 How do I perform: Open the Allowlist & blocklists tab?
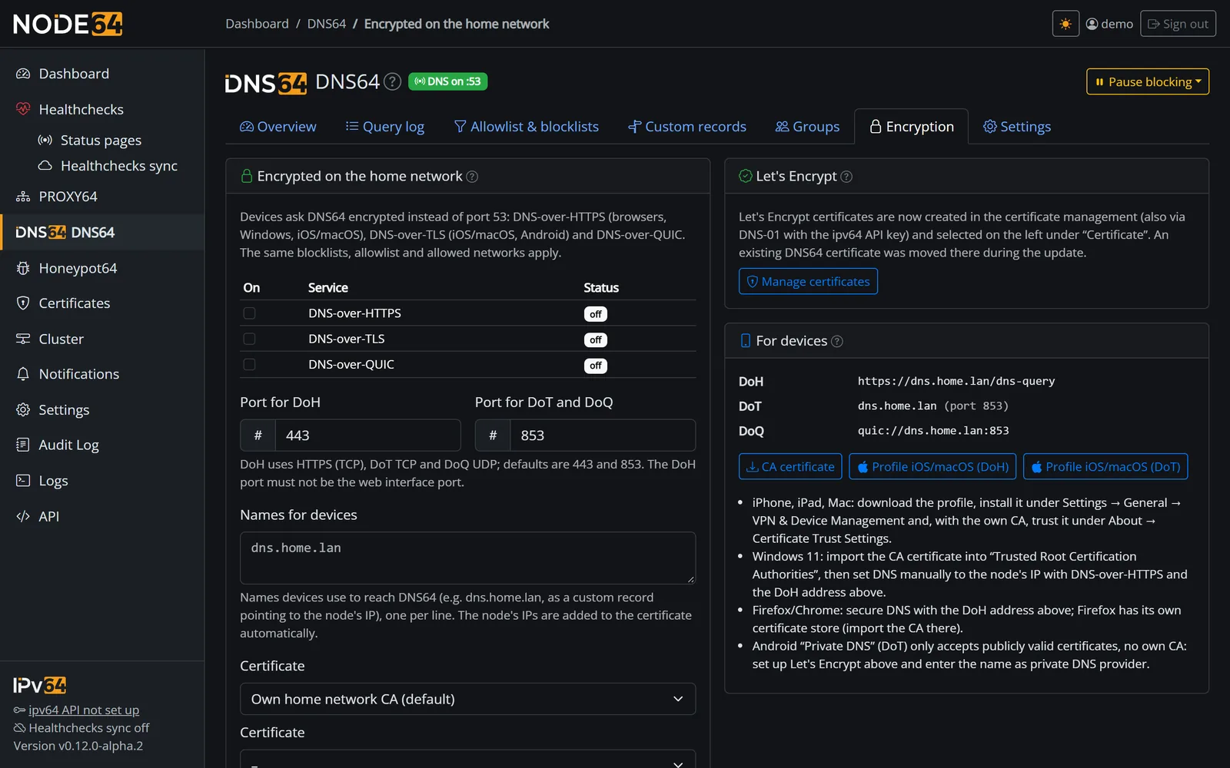(x=527, y=127)
